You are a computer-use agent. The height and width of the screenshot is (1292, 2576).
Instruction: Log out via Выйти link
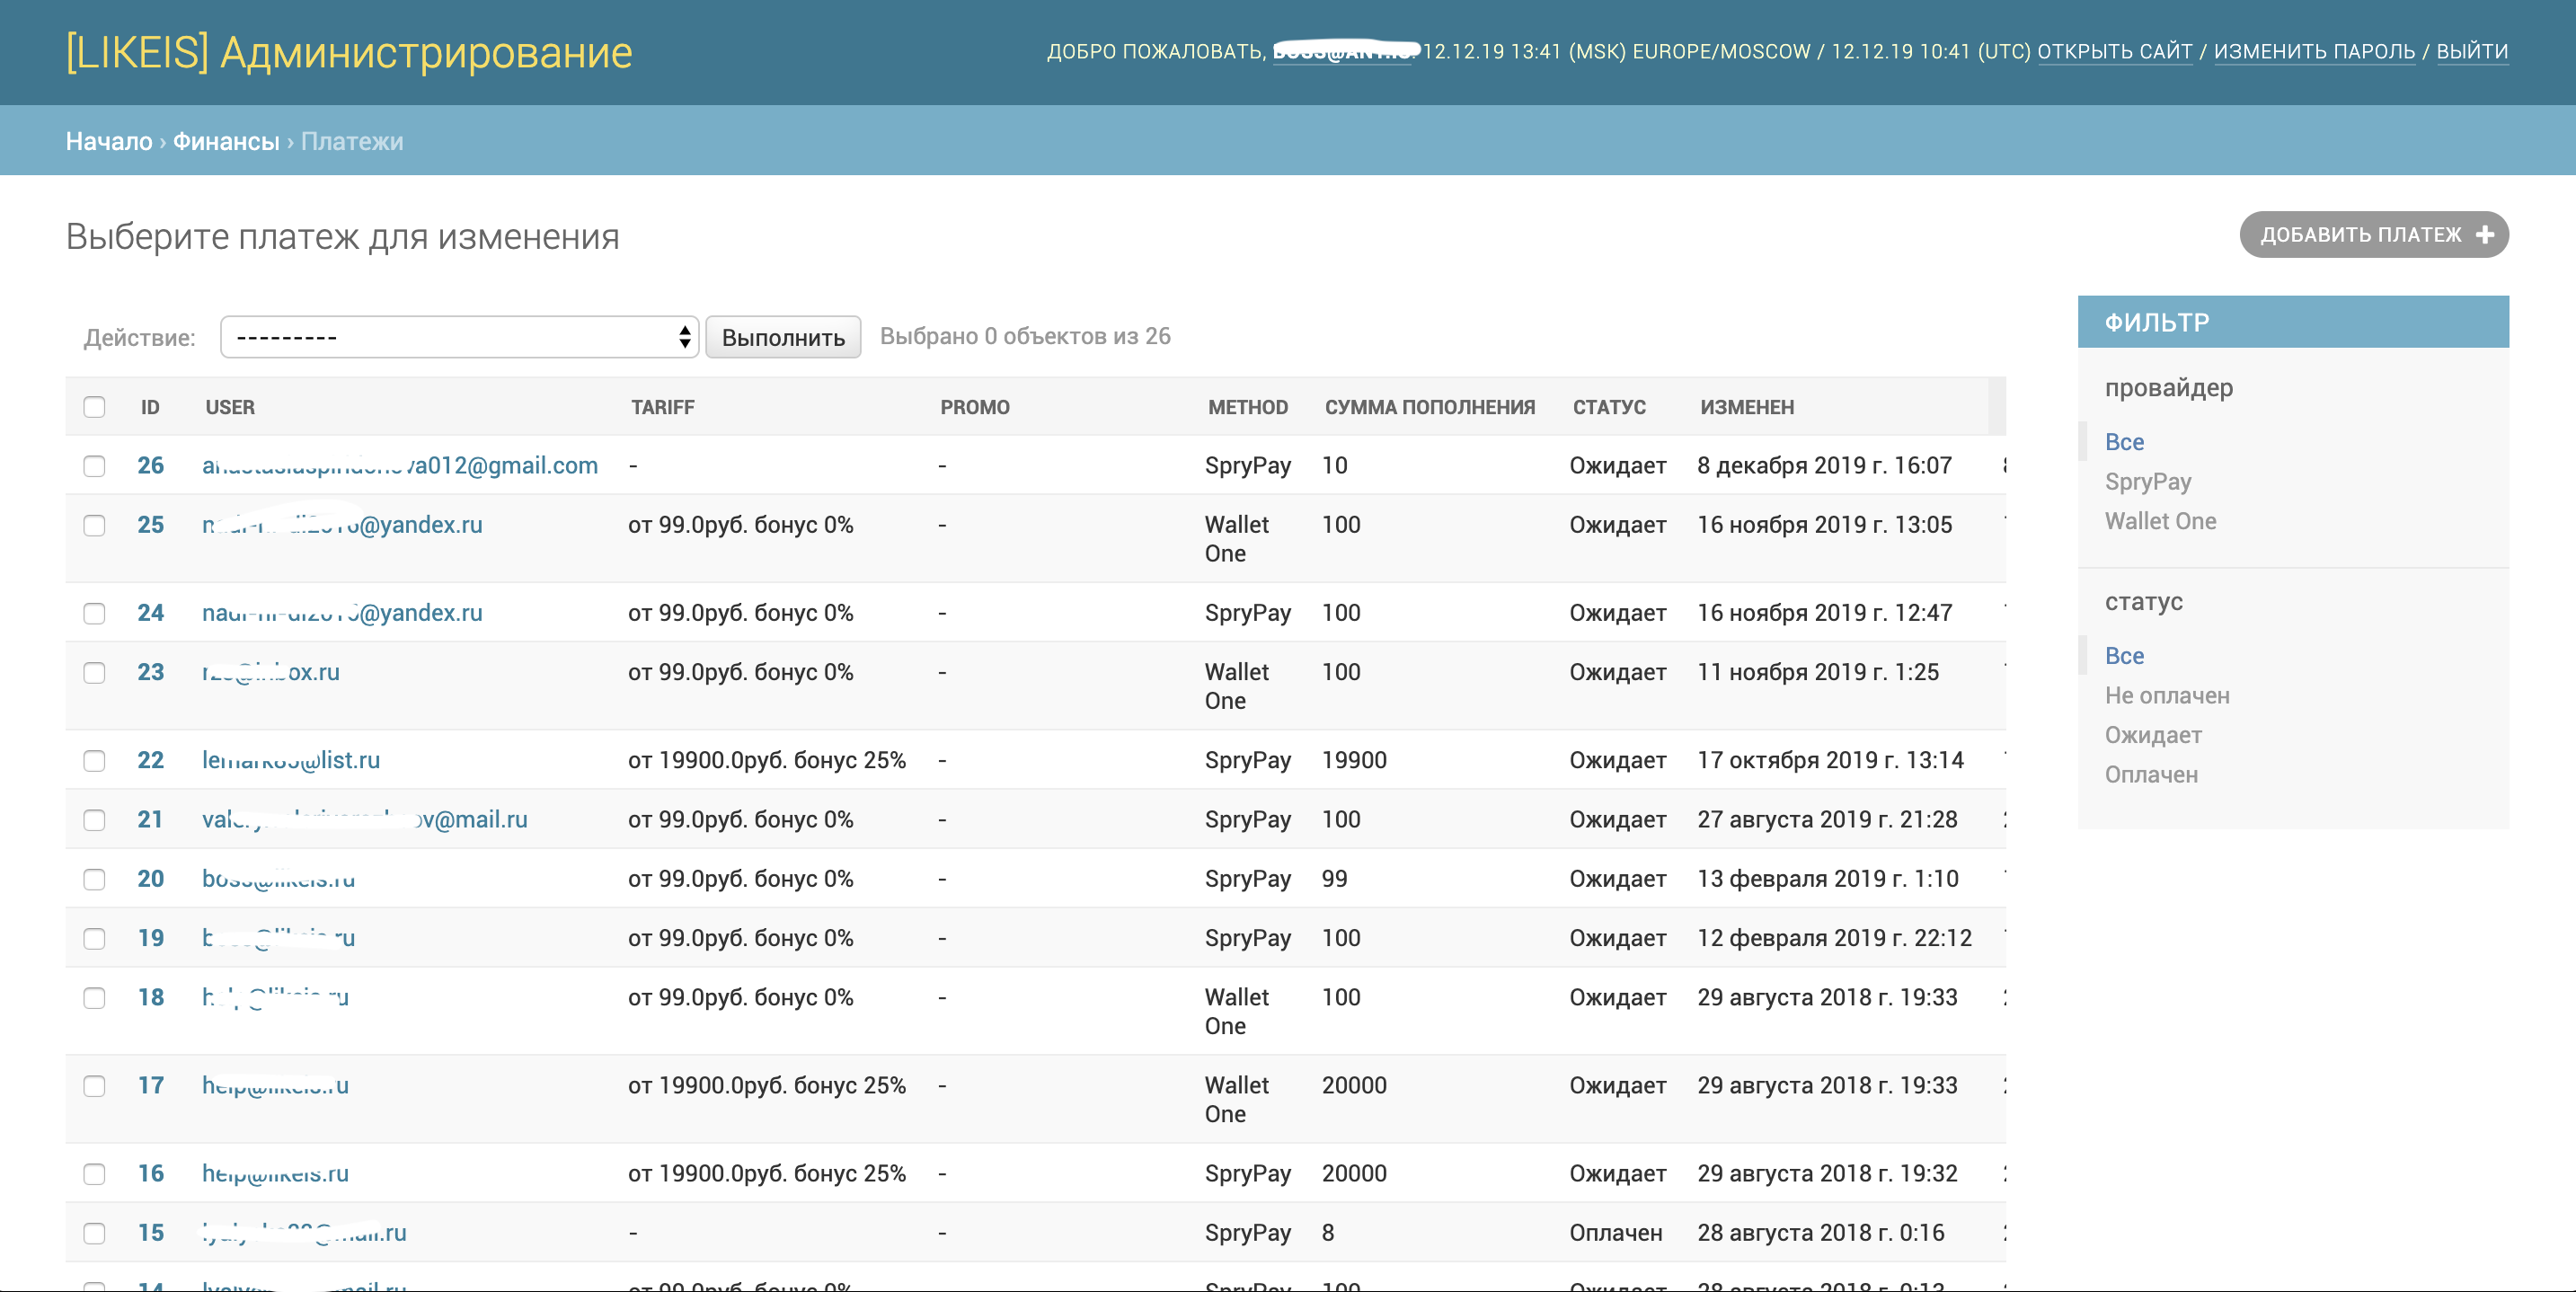tap(2471, 52)
